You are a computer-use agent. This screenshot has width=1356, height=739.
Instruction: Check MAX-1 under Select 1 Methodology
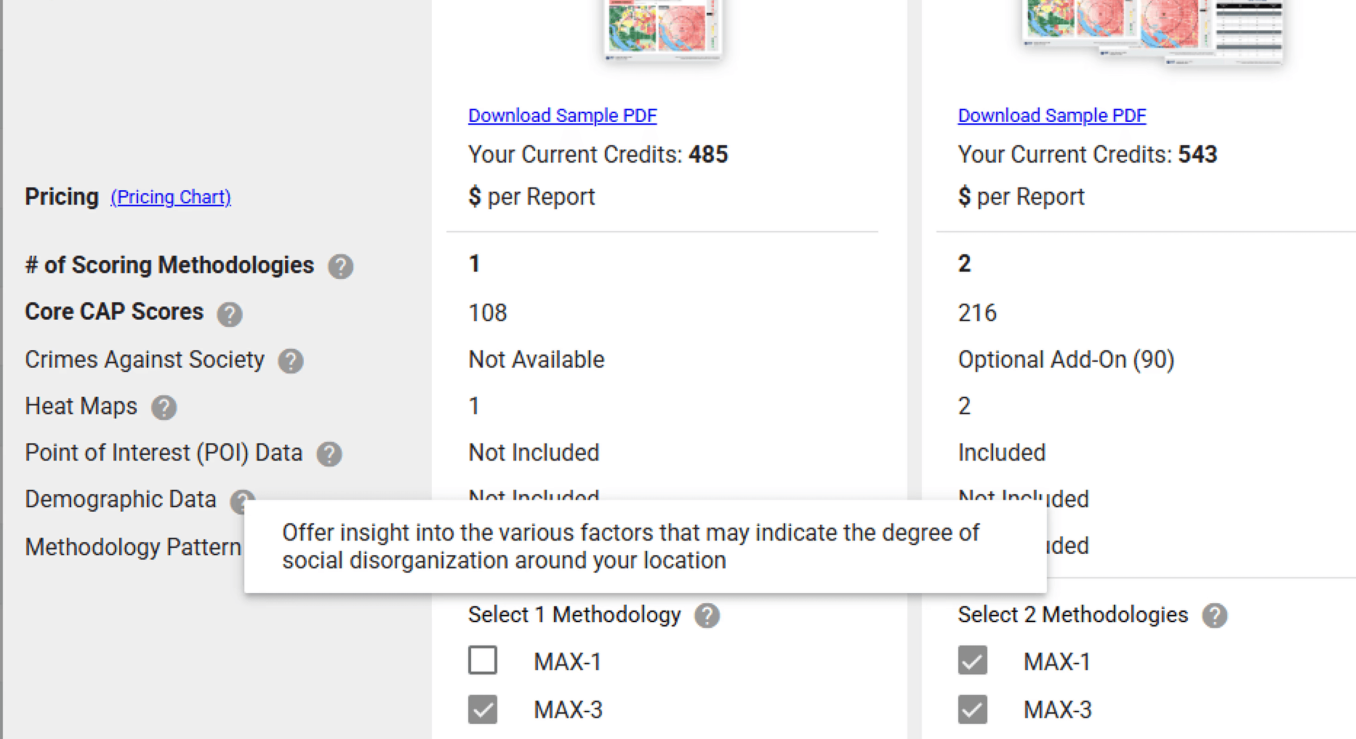pyautogui.click(x=483, y=660)
